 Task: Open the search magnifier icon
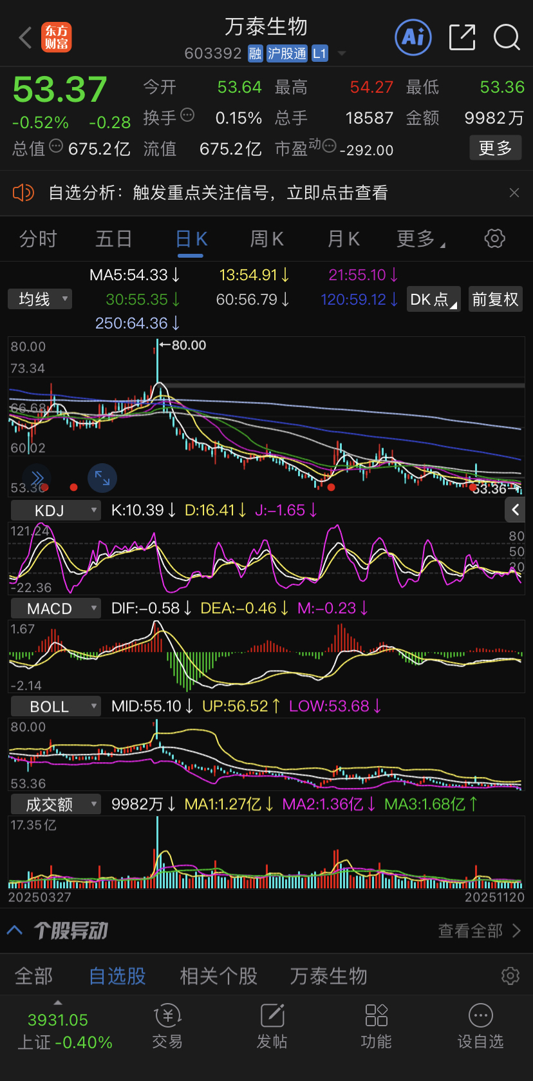tap(507, 37)
